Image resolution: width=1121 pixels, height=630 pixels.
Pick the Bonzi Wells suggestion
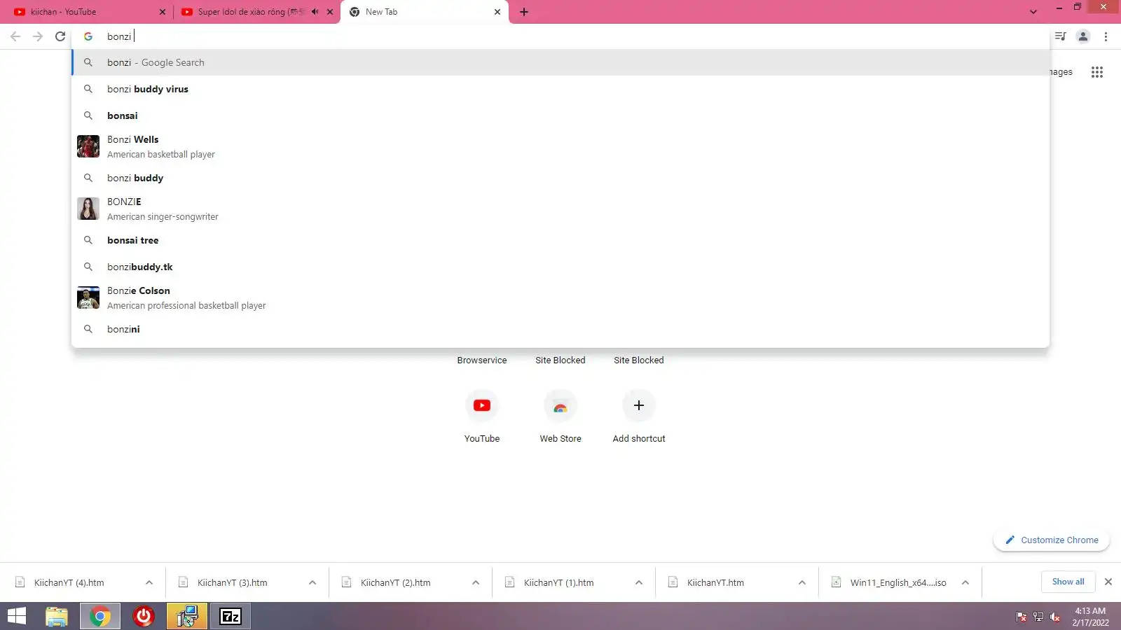click(560, 146)
